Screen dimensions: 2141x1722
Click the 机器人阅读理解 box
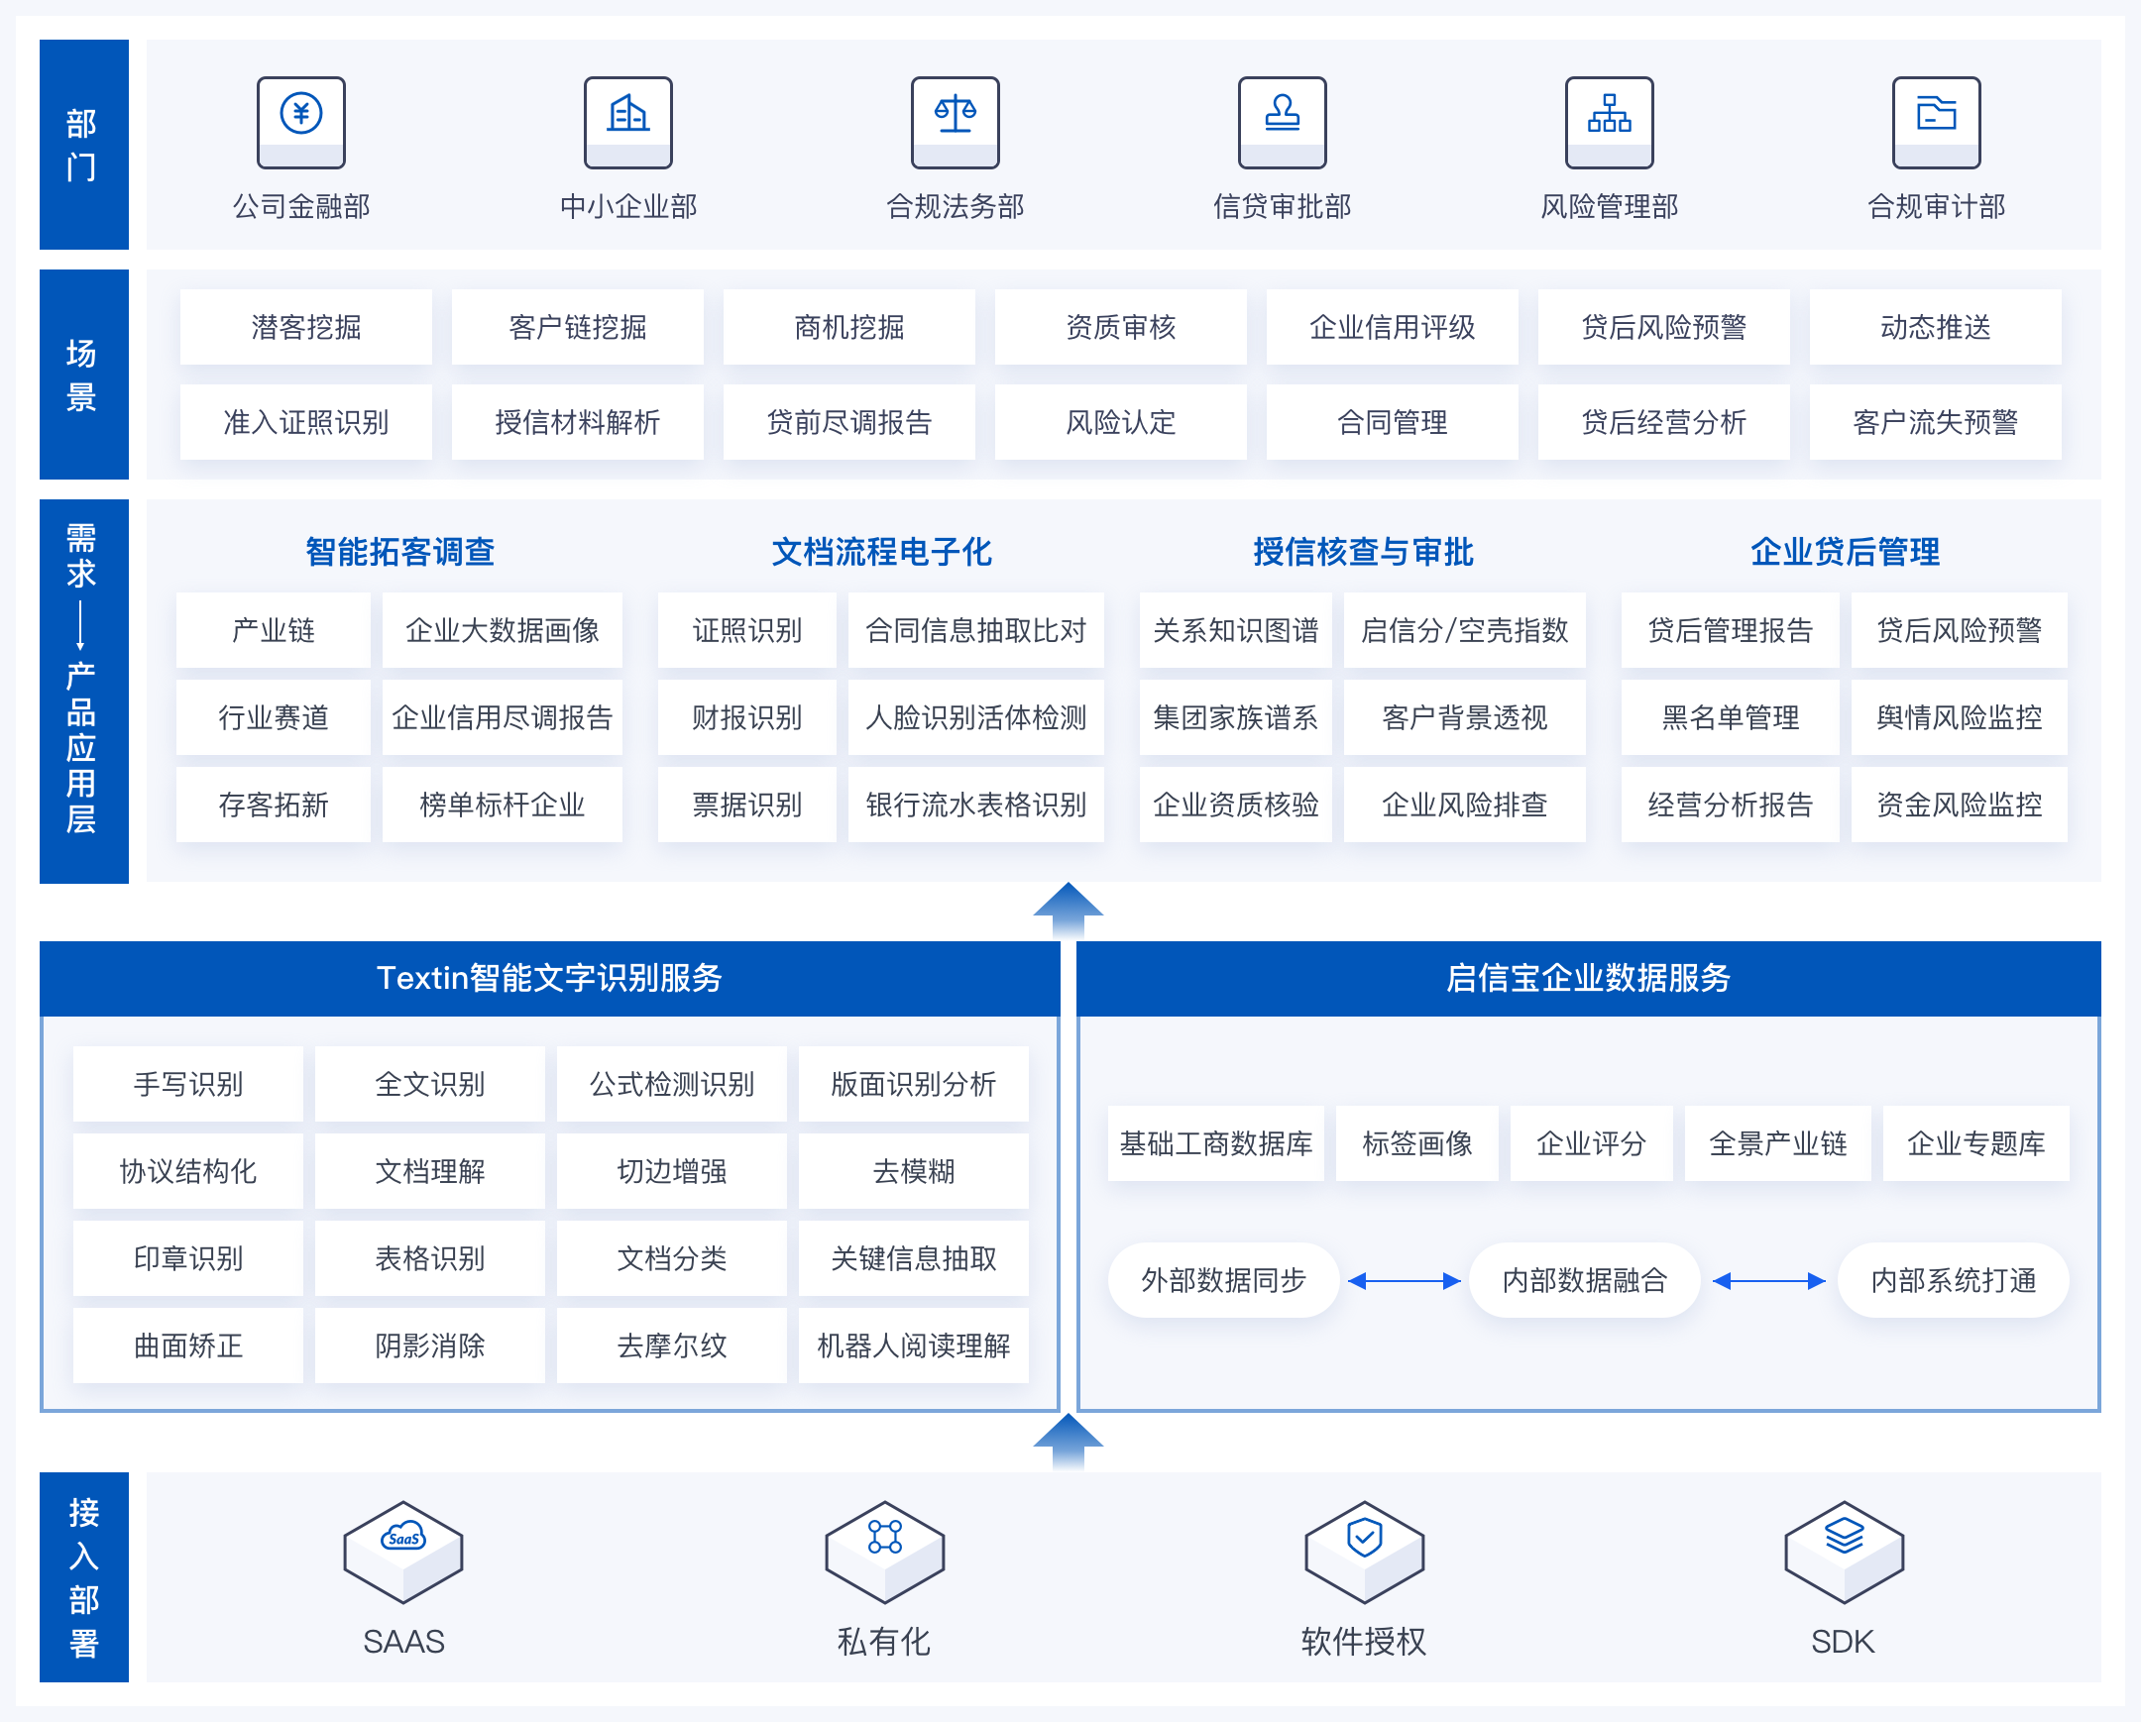point(914,1345)
